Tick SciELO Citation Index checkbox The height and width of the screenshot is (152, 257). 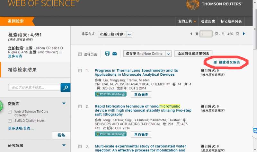tap(10, 121)
